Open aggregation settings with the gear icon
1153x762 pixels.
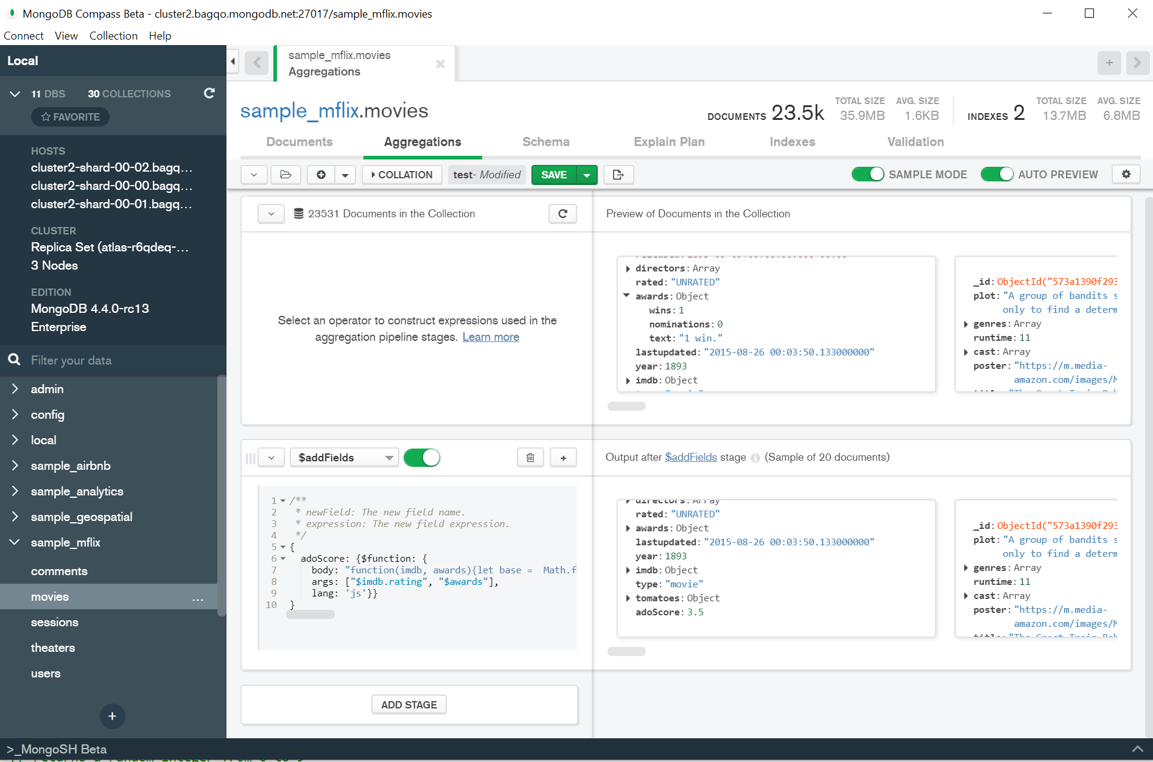(1126, 174)
